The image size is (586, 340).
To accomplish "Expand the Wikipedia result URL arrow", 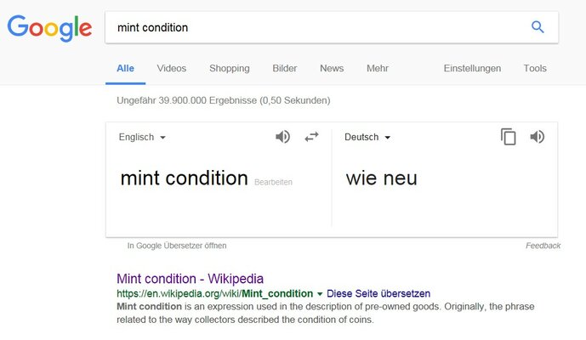I will coord(320,293).
